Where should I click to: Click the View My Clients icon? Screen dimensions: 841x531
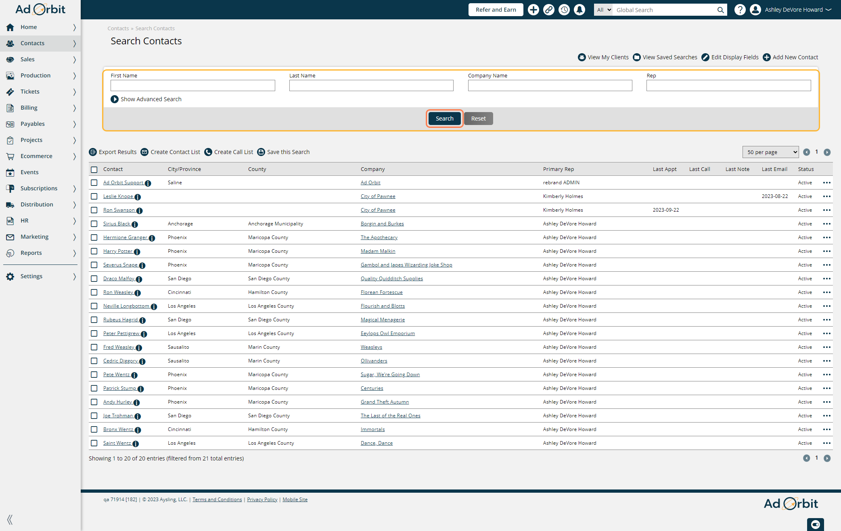582,57
